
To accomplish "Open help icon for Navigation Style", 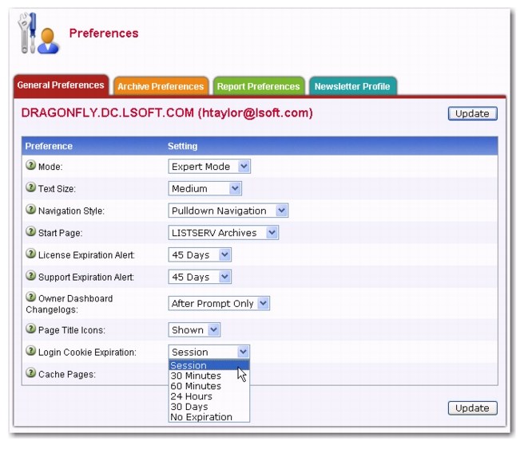I will coord(31,211).
